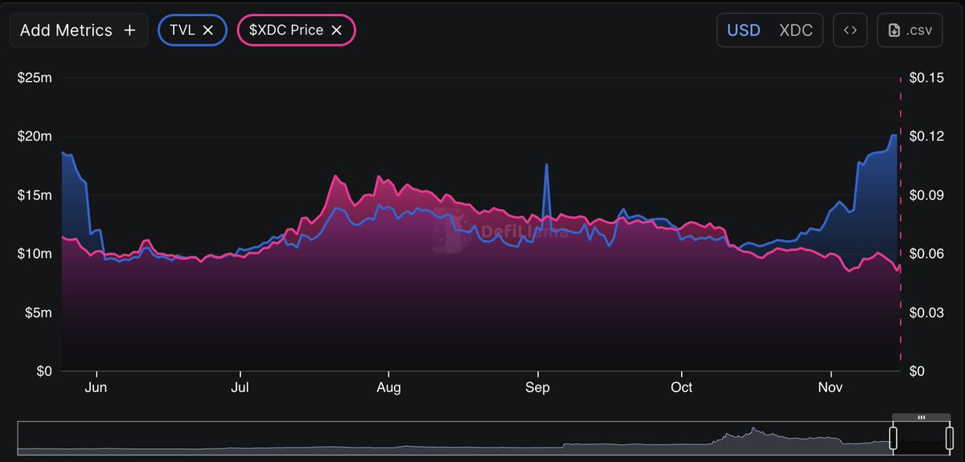Click the Aug x-axis label
Screen dimensions: 965x462
(x=388, y=387)
